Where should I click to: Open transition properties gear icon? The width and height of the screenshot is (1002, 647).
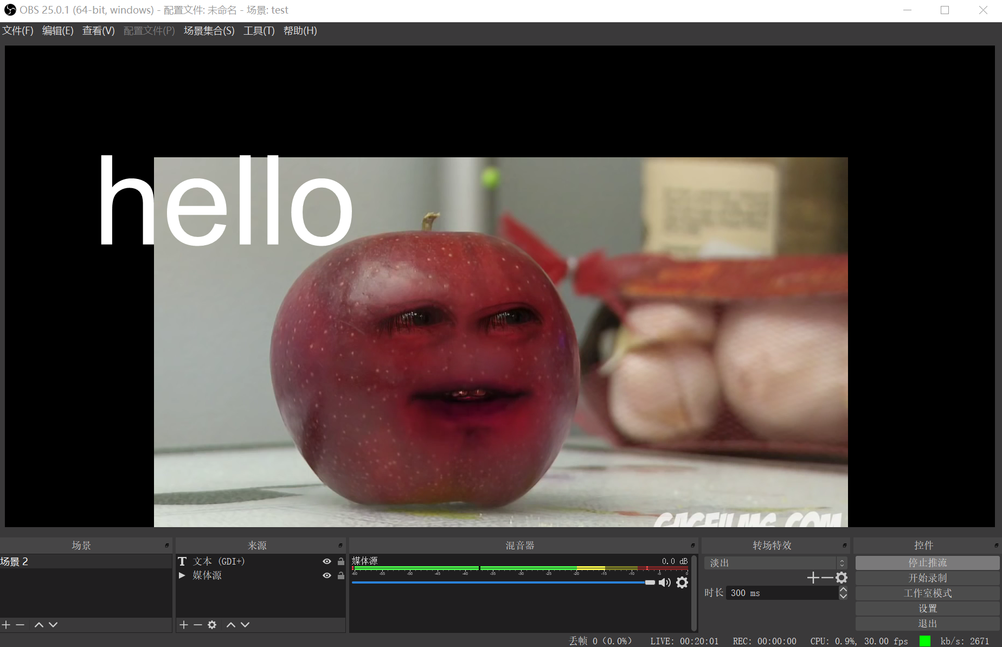click(x=842, y=578)
